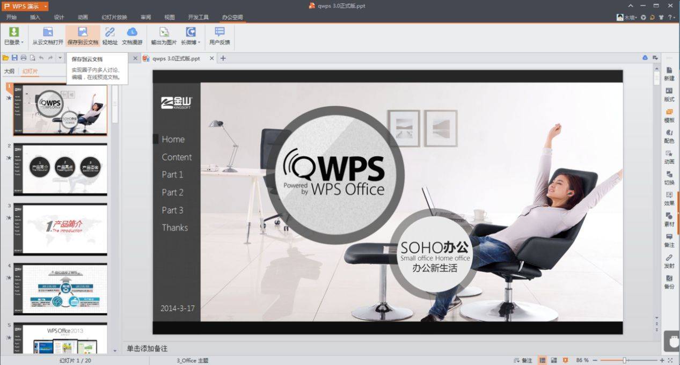Open the 效果 effects sidebar icon
The image size is (680, 365).
click(669, 199)
